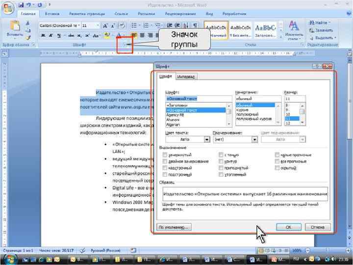Open the font name dropdown in ribbon

click(x=79, y=26)
